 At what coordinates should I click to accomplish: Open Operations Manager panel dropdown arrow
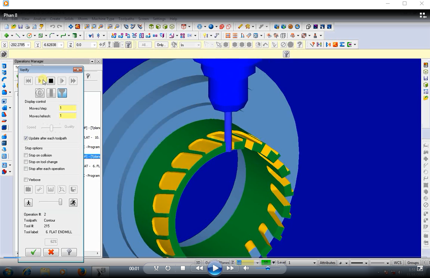pos(92,61)
